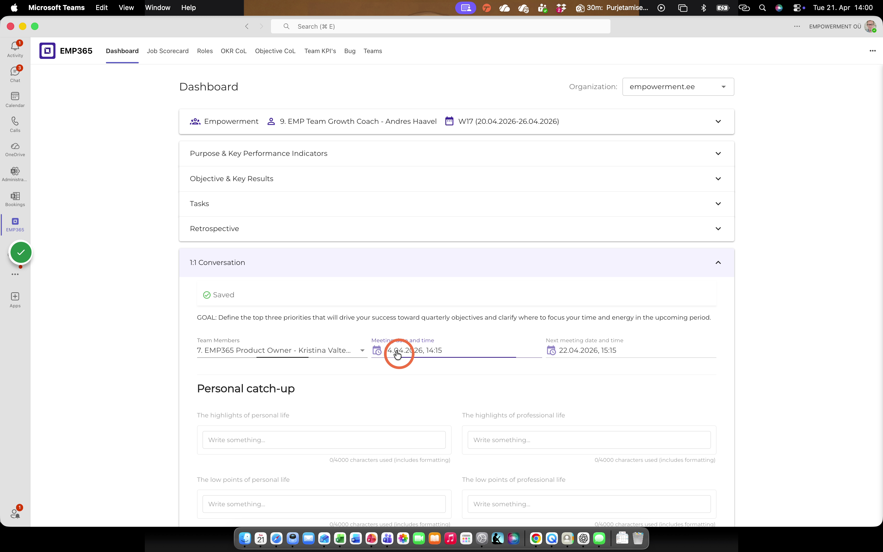Open the Organization dropdown empowerment.ee
Viewport: 883px width, 552px height.
pos(678,87)
